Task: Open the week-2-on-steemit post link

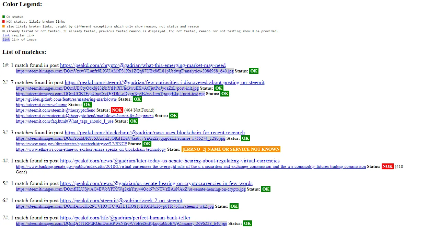Action: pos(121,201)
